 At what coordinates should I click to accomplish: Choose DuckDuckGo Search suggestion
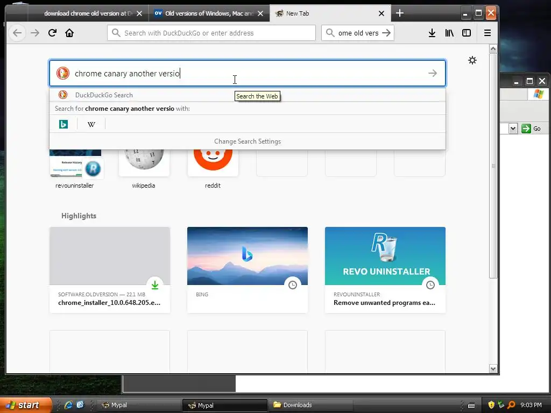click(x=248, y=95)
